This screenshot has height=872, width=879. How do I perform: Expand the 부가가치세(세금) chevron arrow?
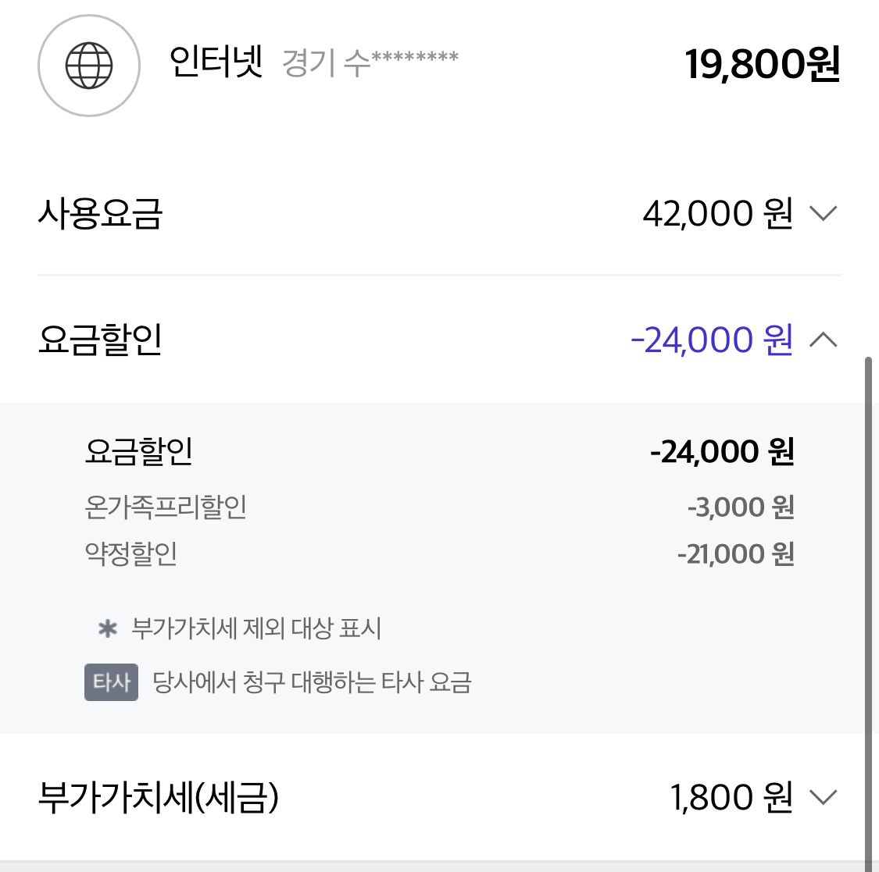(823, 797)
